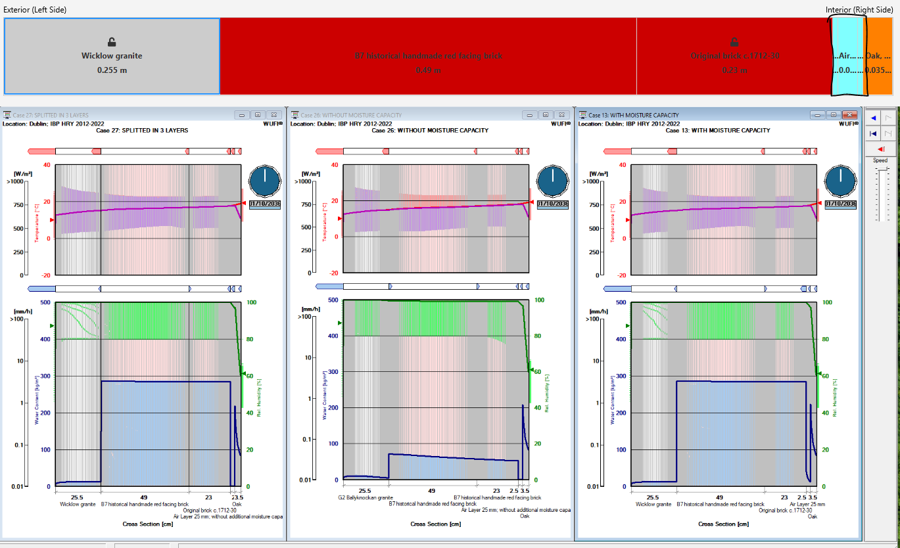Maximize the Case 27 window

pos(258,115)
